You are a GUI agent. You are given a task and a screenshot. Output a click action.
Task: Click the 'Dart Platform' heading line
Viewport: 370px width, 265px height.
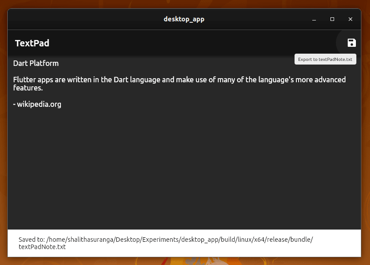click(x=36, y=63)
